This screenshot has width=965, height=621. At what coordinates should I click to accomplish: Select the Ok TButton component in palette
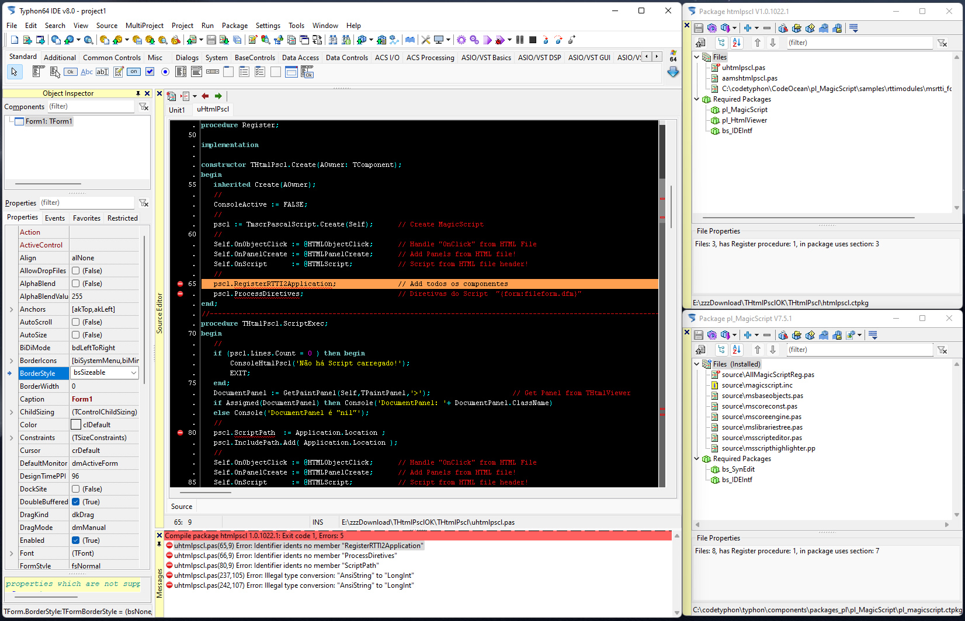coord(71,72)
